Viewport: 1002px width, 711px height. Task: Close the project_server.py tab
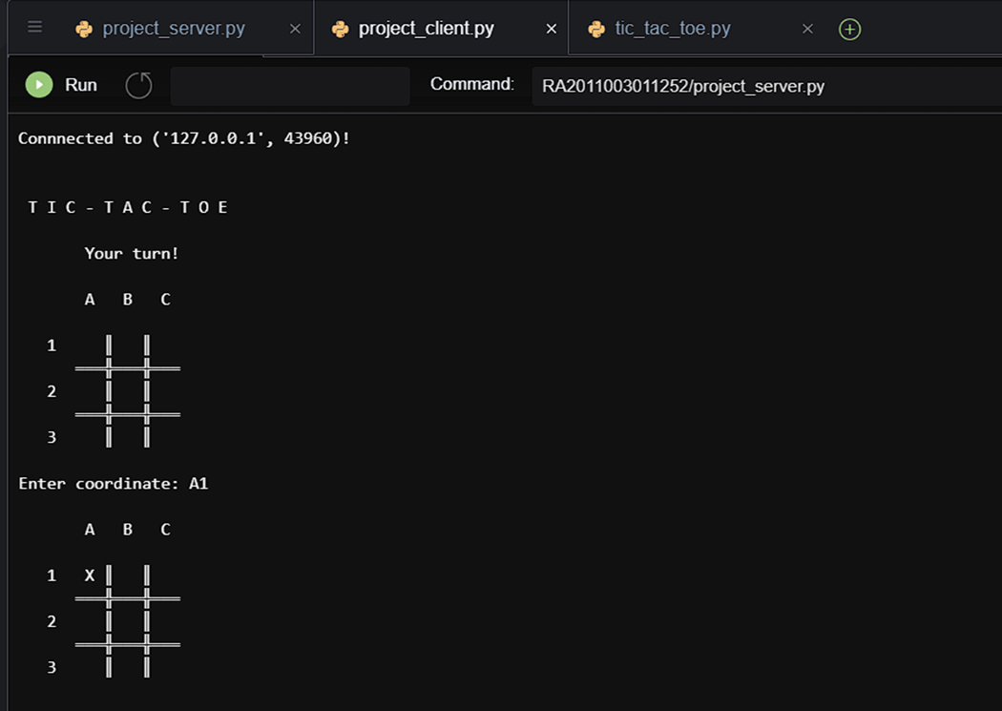coord(294,29)
